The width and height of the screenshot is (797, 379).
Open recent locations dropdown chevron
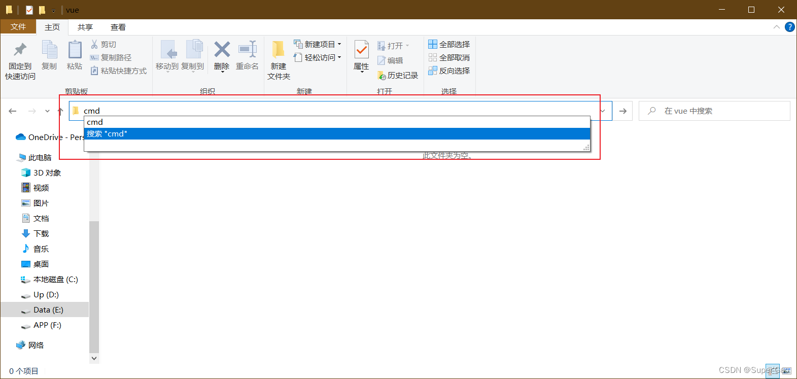tap(47, 111)
